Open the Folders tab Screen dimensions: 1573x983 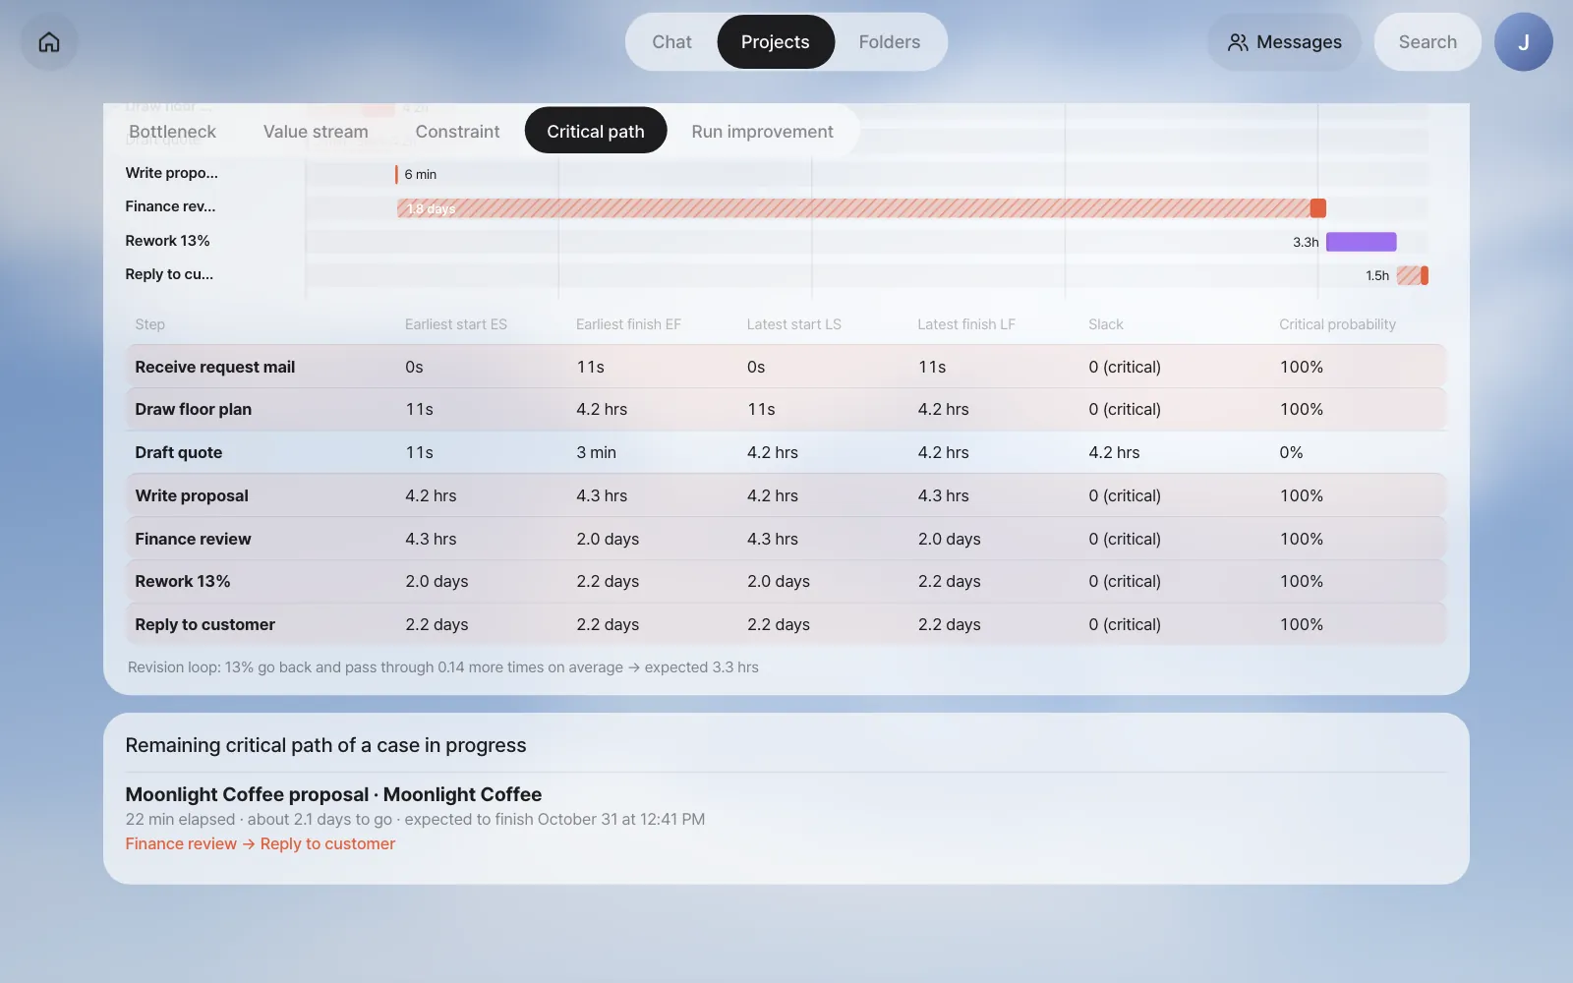point(890,42)
